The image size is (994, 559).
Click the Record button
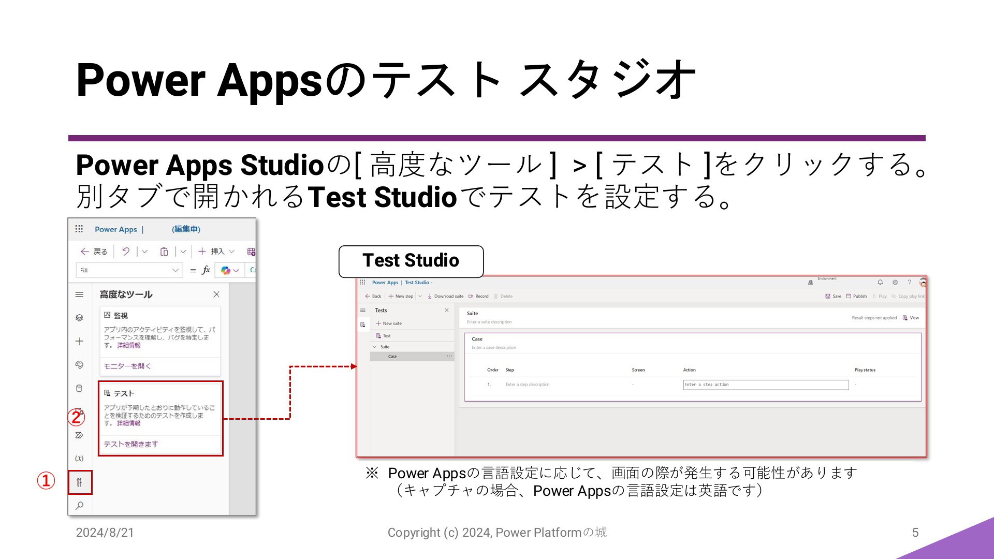tap(478, 297)
